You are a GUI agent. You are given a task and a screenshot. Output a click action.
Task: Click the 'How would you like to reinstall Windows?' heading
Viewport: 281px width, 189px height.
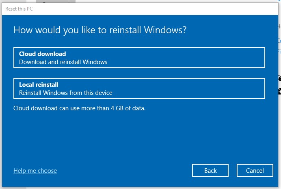[x=100, y=30]
